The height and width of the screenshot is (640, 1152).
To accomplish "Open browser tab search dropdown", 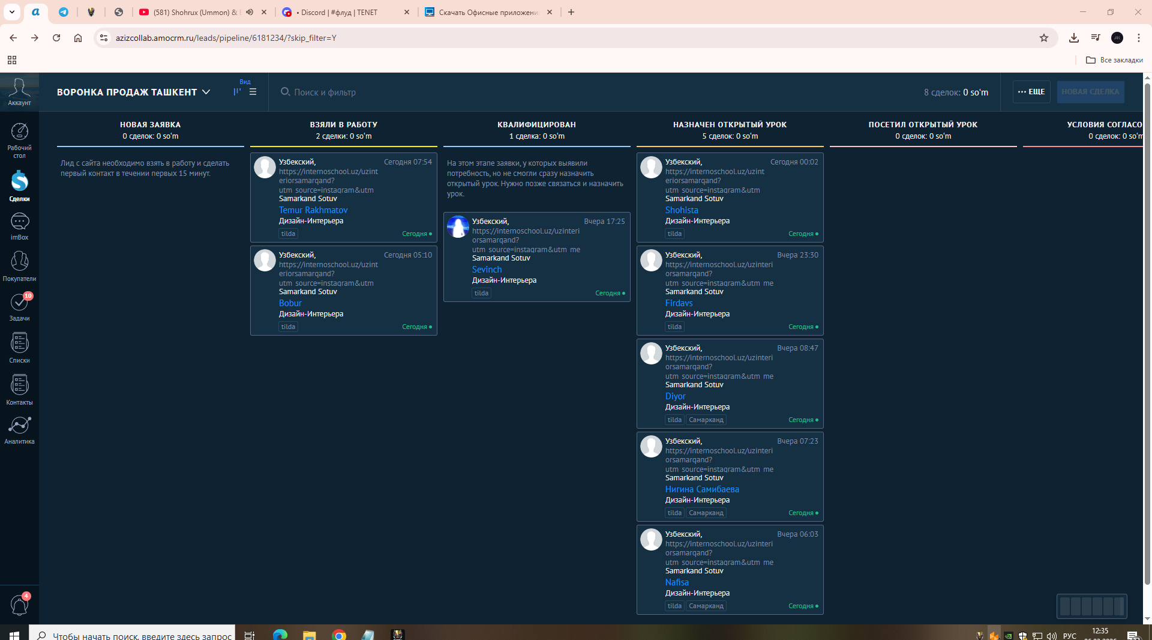I will pyautogui.click(x=12, y=12).
